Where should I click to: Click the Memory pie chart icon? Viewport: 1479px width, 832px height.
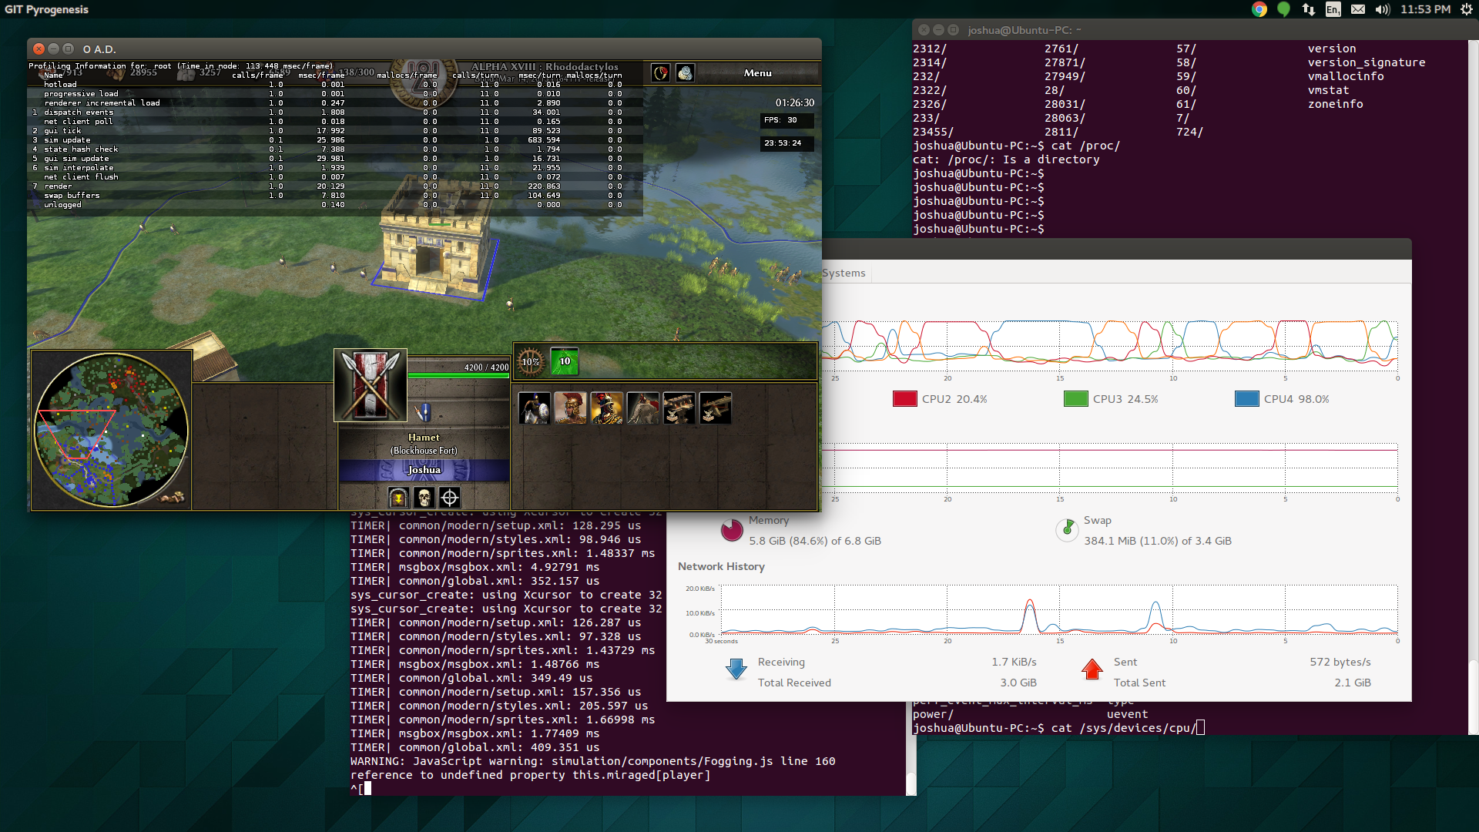click(732, 530)
